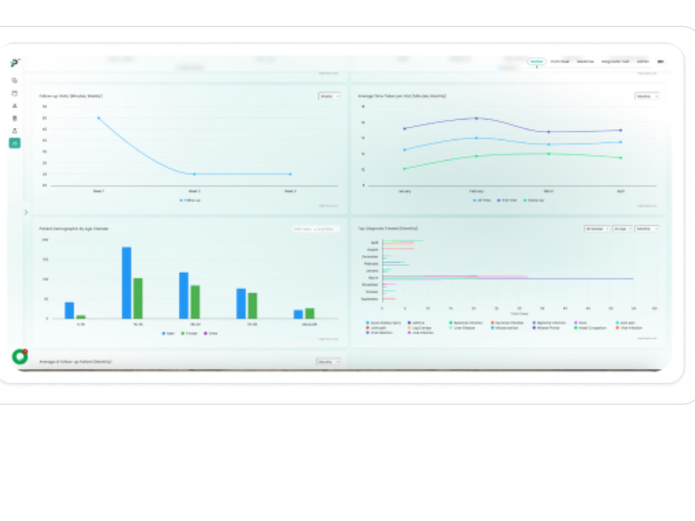The height and width of the screenshot is (521, 695).
Task: Open the first sidebar icon below the logo
Action: tap(15, 81)
